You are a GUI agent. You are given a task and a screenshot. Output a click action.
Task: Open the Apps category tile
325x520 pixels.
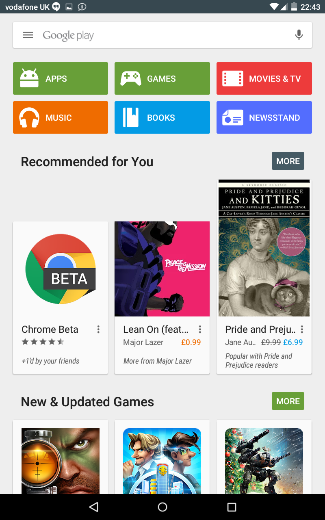[61, 78]
